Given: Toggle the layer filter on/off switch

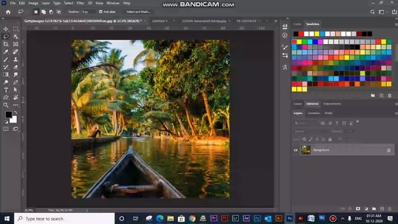Looking at the screenshot, I should pyautogui.click(x=358, y=122).
